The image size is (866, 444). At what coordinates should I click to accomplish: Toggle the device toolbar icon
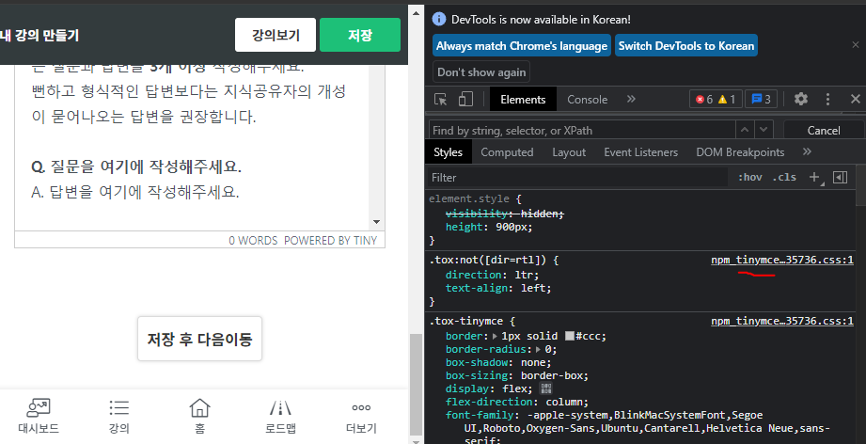pos(465,99)
